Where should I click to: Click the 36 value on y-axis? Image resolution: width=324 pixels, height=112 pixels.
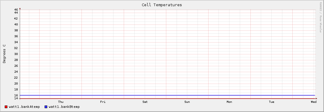[16, 36]
